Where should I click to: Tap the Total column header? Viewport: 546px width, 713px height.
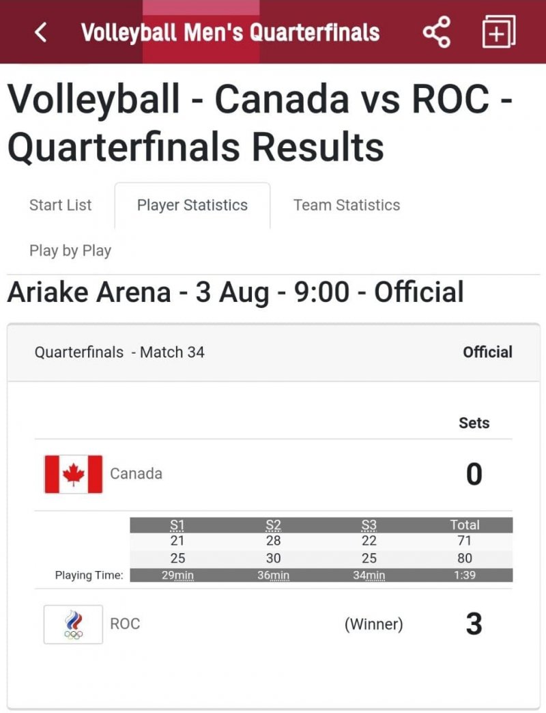click(x=464, y=525)
